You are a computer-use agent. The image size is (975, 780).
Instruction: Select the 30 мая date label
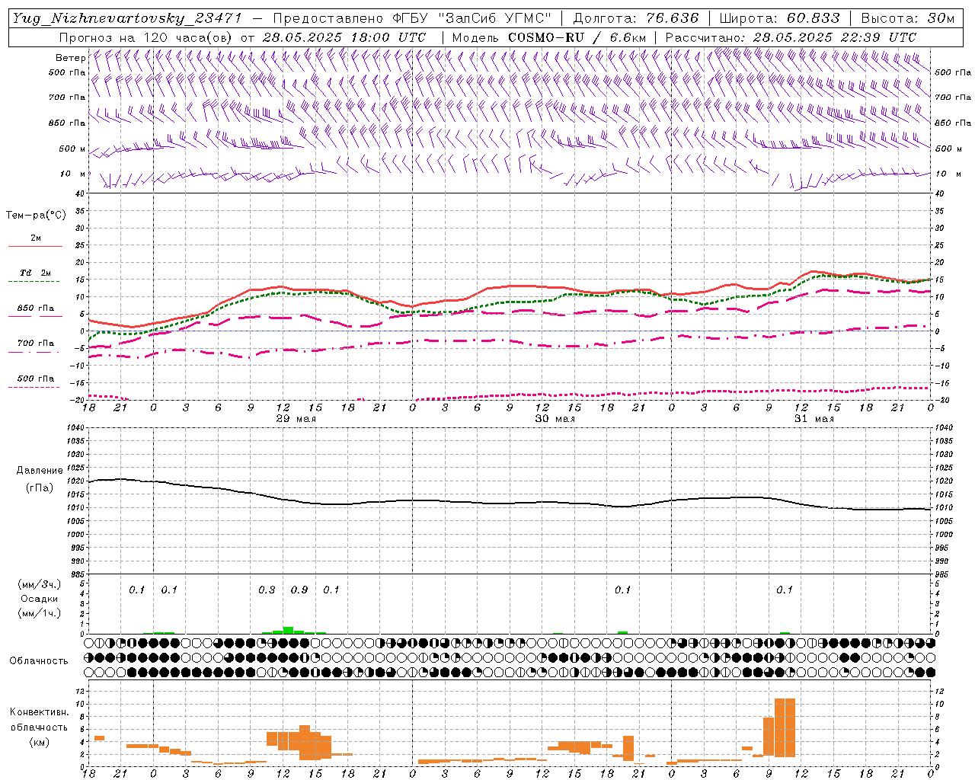(555, 419)
